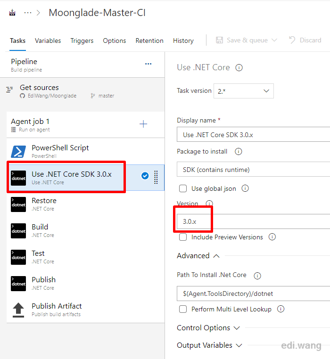330x359 pixels.
Task: Open the Triggers tab
Action: click(x=82, y=41)
